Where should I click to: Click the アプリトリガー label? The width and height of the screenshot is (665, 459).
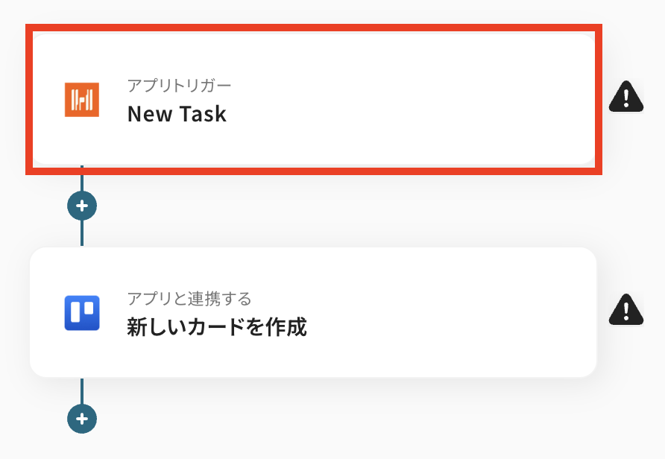[x=179, y=86]
